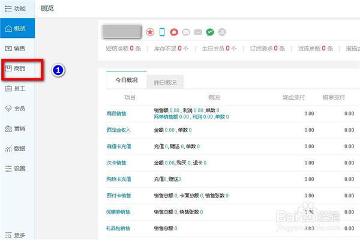This screenshot has height=240, width=360.
Task: Open the 会员 (Members) sidebar section
Action: coord(17,109)
